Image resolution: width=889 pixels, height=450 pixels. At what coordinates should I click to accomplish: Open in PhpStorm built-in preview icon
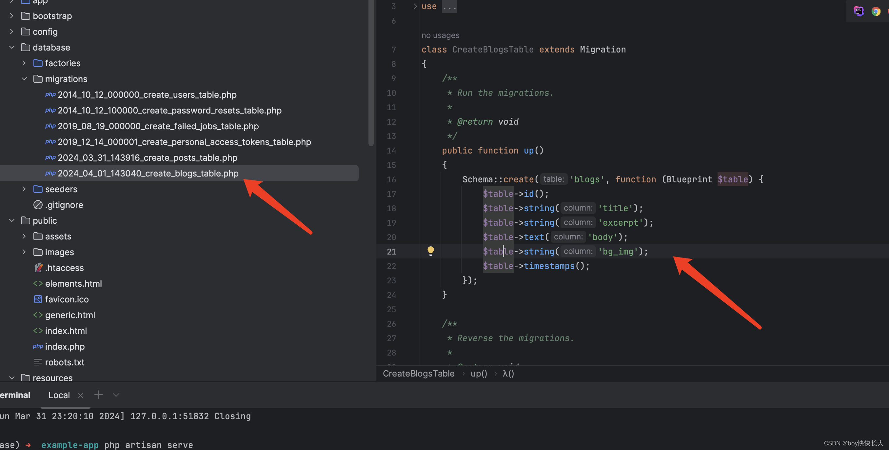pos(858,11)
